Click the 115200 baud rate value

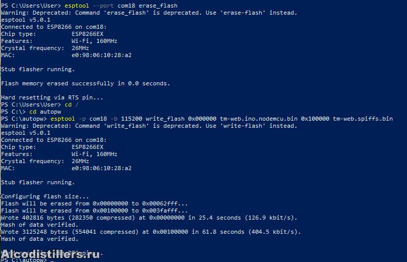tap(132, 119)
